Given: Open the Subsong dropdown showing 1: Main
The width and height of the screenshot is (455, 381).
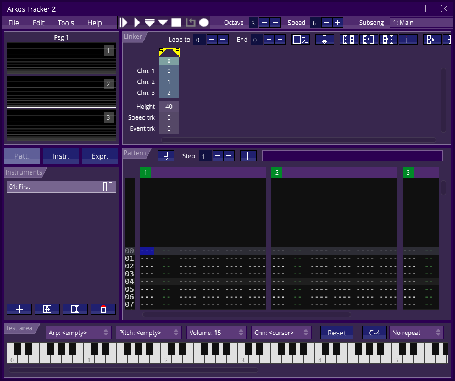Looking at the screenshot, I should (x=421, y=23).
